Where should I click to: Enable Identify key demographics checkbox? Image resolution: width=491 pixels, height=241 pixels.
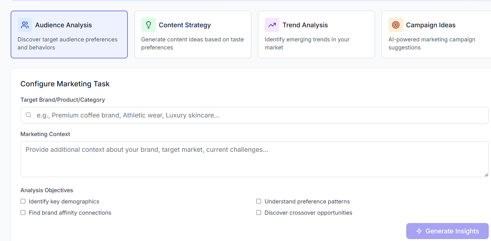(23, 202)
